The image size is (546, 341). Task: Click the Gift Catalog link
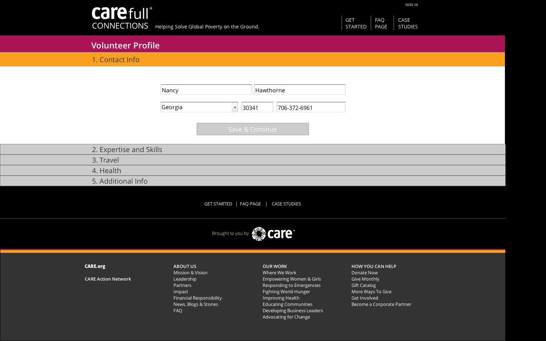[x=363, y=285]
